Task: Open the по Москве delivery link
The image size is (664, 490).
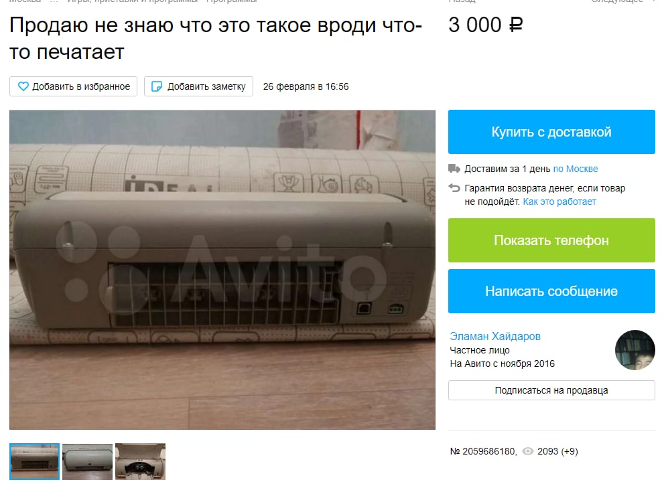Action: click(x=576, y=169)
